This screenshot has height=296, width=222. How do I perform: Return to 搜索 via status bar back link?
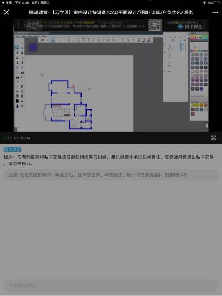(7, 3)
